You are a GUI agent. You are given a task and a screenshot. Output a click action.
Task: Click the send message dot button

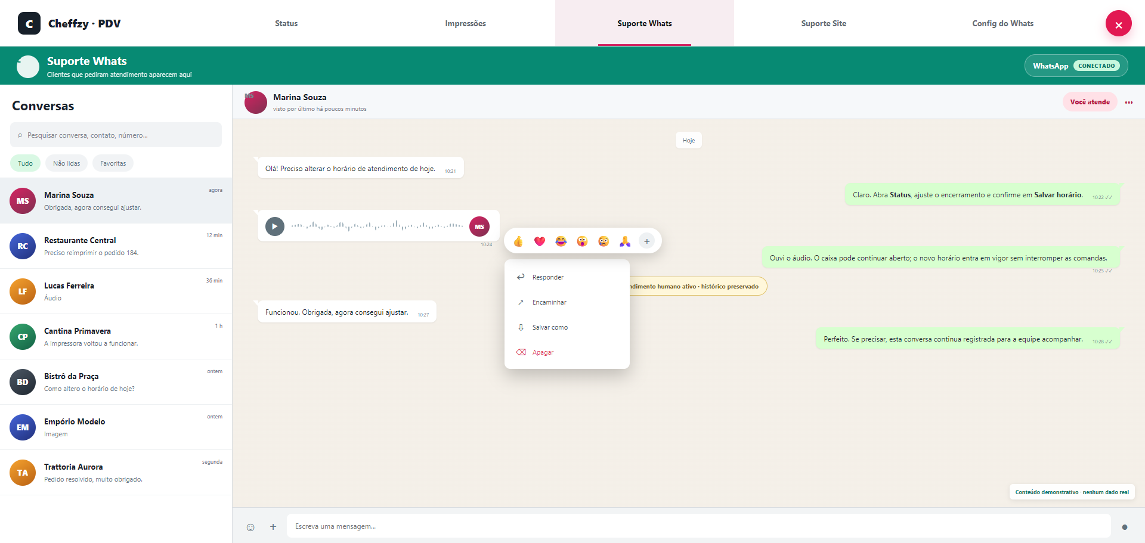pos(1125,527)
